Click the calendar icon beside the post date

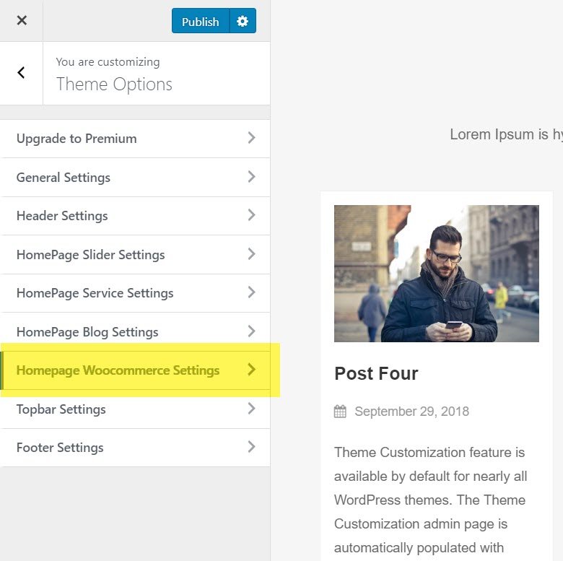(x=340, y=412)
